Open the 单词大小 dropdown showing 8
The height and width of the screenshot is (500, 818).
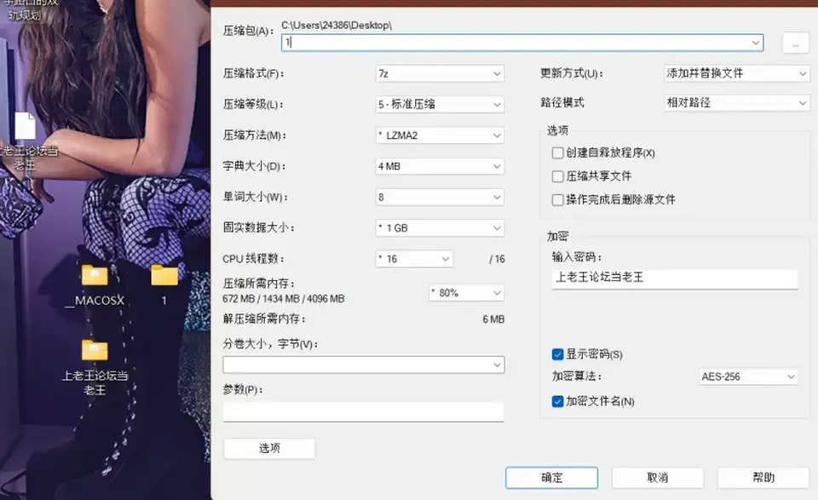point(440,197)
